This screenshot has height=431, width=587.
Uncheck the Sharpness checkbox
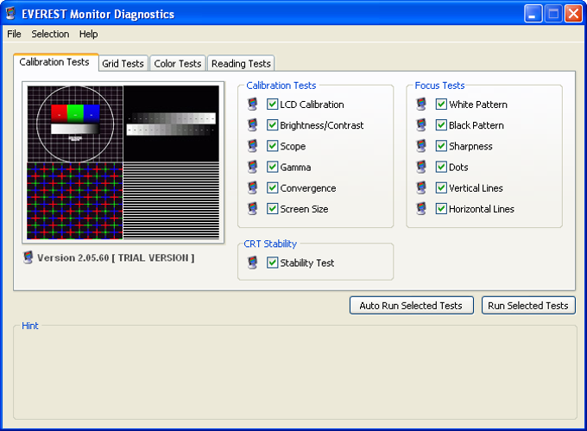441,146
